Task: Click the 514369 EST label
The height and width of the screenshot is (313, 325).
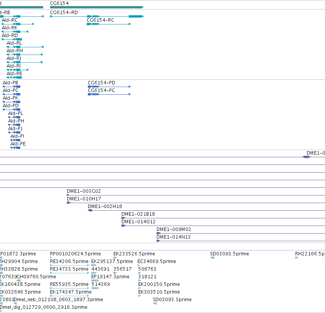Action: (x=101, y=285)
